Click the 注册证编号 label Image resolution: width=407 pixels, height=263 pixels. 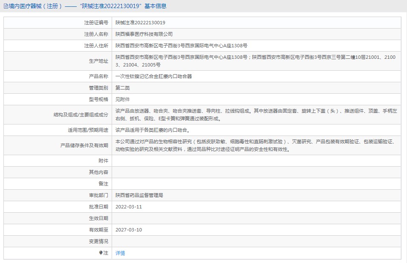(x=96, y=23)
